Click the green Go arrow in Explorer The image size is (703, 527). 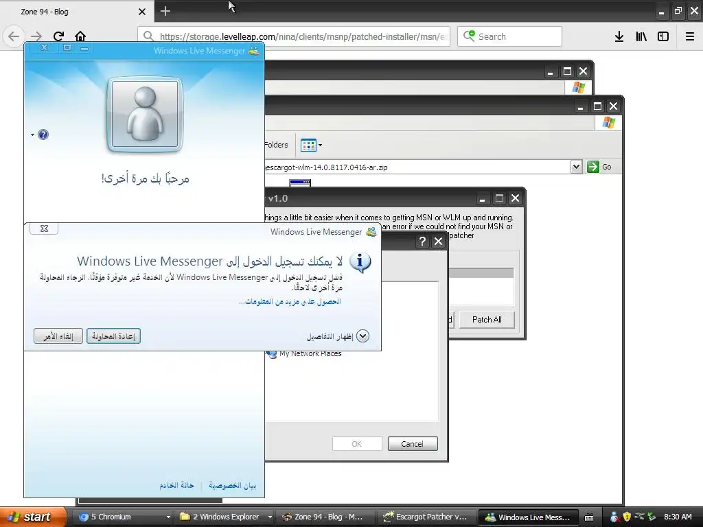pyautogui.click(x=592, y=167)
